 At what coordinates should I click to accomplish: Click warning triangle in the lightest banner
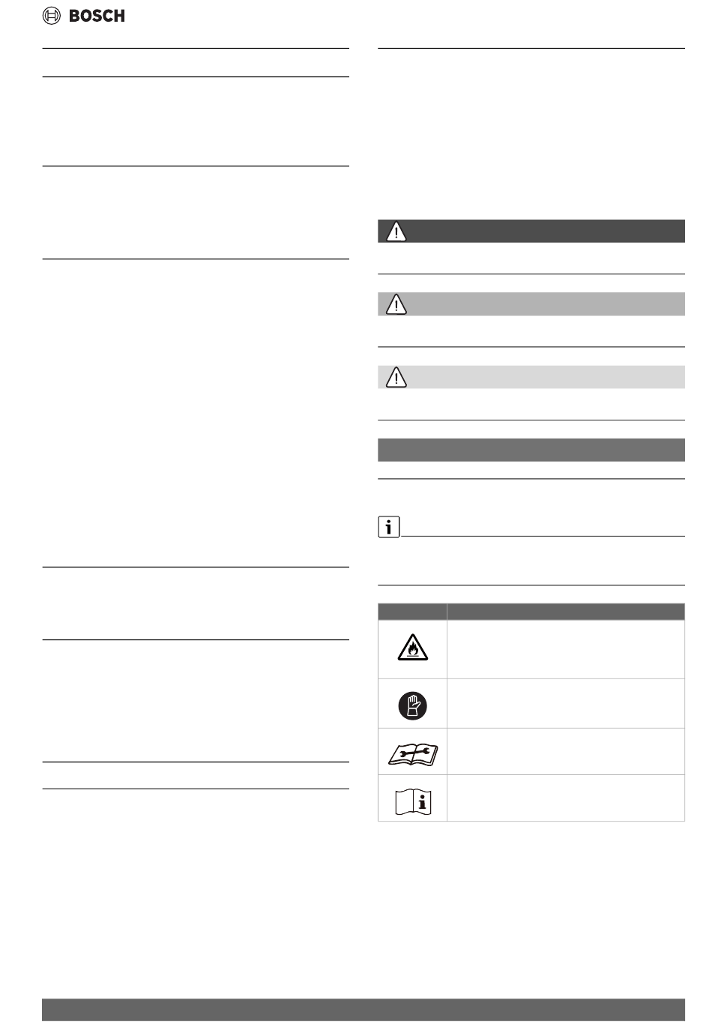[396, 377]
